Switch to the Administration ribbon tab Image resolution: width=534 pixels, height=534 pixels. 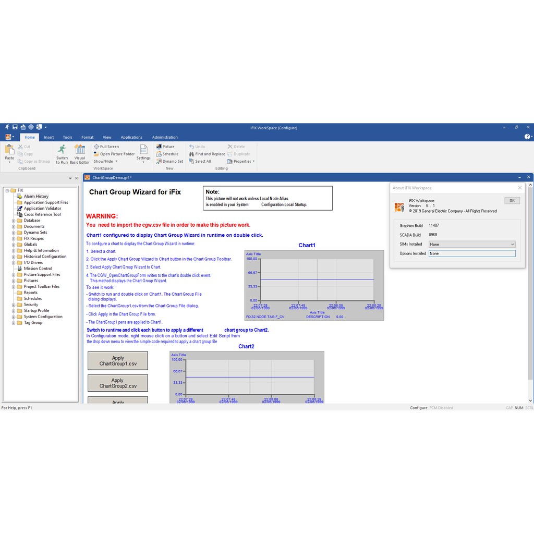pos(165,137)
